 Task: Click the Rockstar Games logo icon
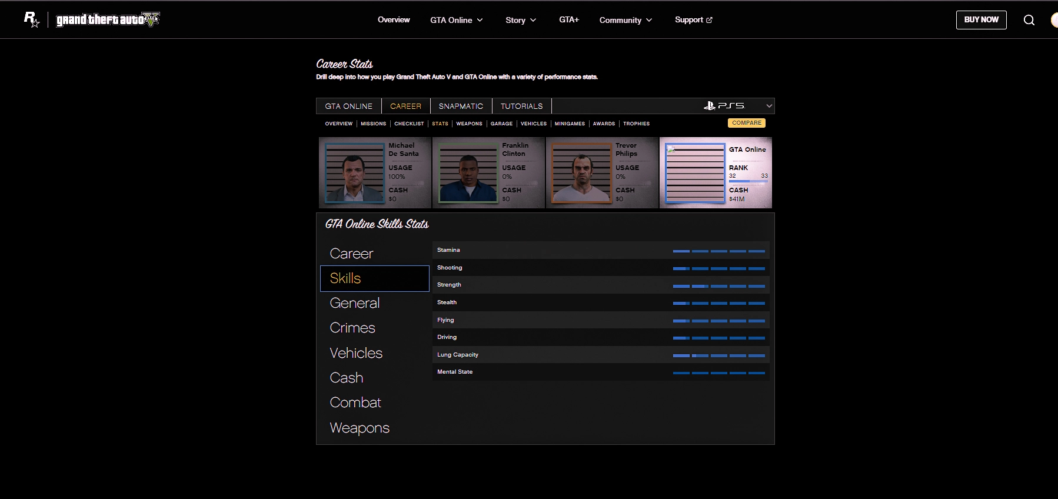pyautogui.click(x=31, y=19)
